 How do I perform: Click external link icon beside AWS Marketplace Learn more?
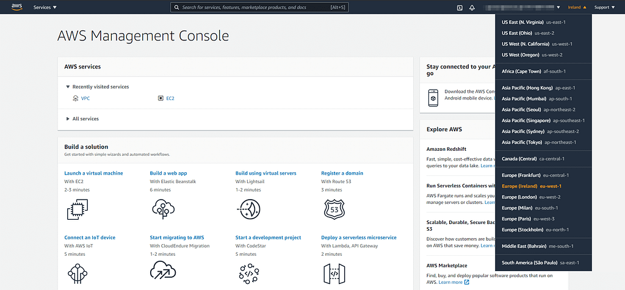(467, 282)
